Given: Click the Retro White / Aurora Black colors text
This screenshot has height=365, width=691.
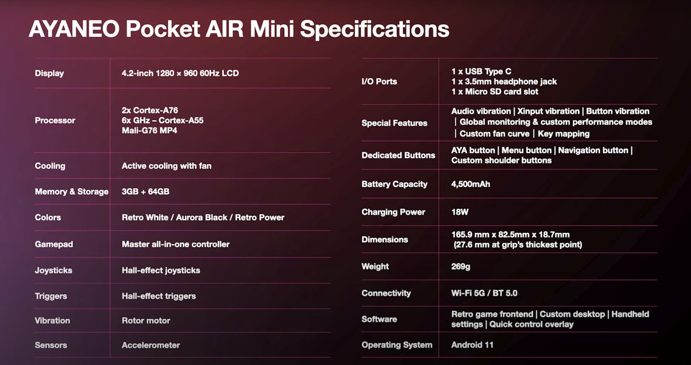Looking at the screenshot, I should point(175,217).
